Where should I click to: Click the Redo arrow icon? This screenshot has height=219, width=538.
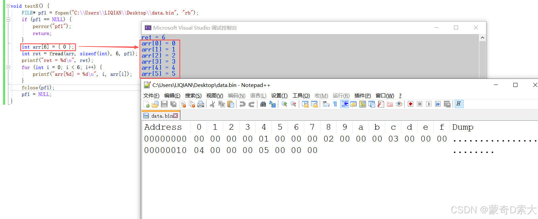coord(251,104)
